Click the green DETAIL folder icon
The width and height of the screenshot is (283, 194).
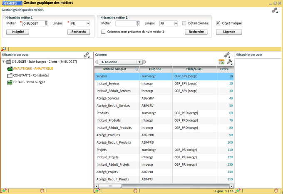point(10,82)
